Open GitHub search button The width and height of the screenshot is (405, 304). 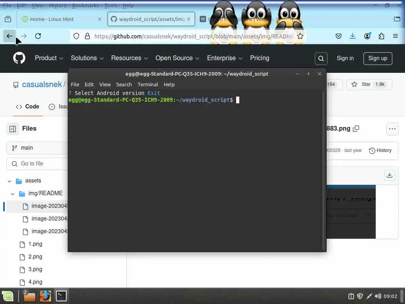(x=321, y=59)
